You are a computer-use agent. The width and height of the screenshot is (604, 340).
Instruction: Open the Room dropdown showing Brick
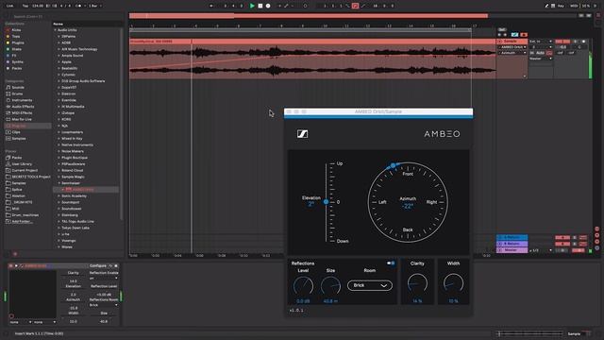point(370,285)
